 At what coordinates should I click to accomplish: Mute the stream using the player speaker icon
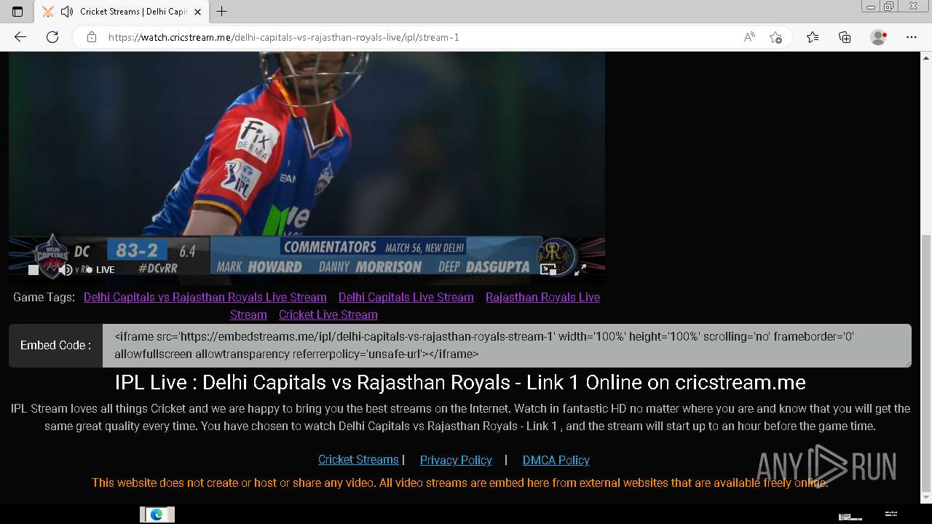pos(66,270)
